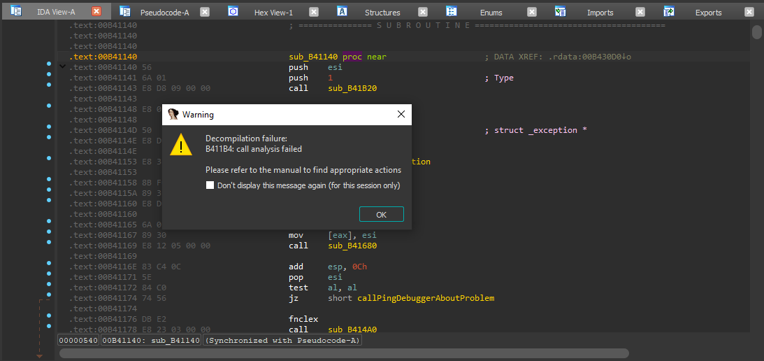764x361 pixels.
Task: Click the vertical scrollbar thumb
Action: click(x=757, y=32)
